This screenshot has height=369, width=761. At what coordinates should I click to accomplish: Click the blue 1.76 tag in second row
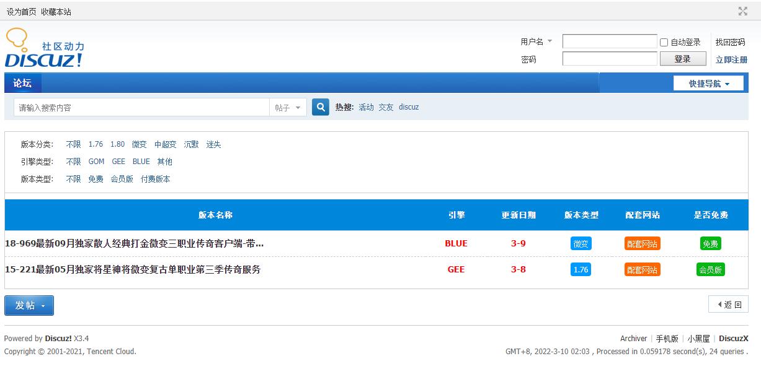[581, 269]
